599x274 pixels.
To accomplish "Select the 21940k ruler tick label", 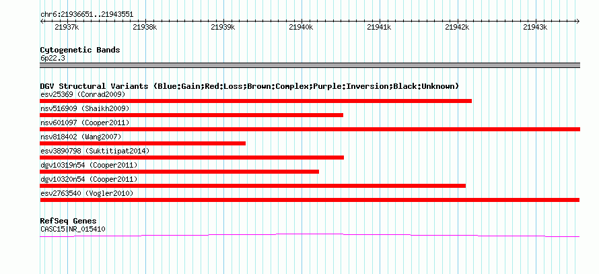I will (x=301, y=27).
